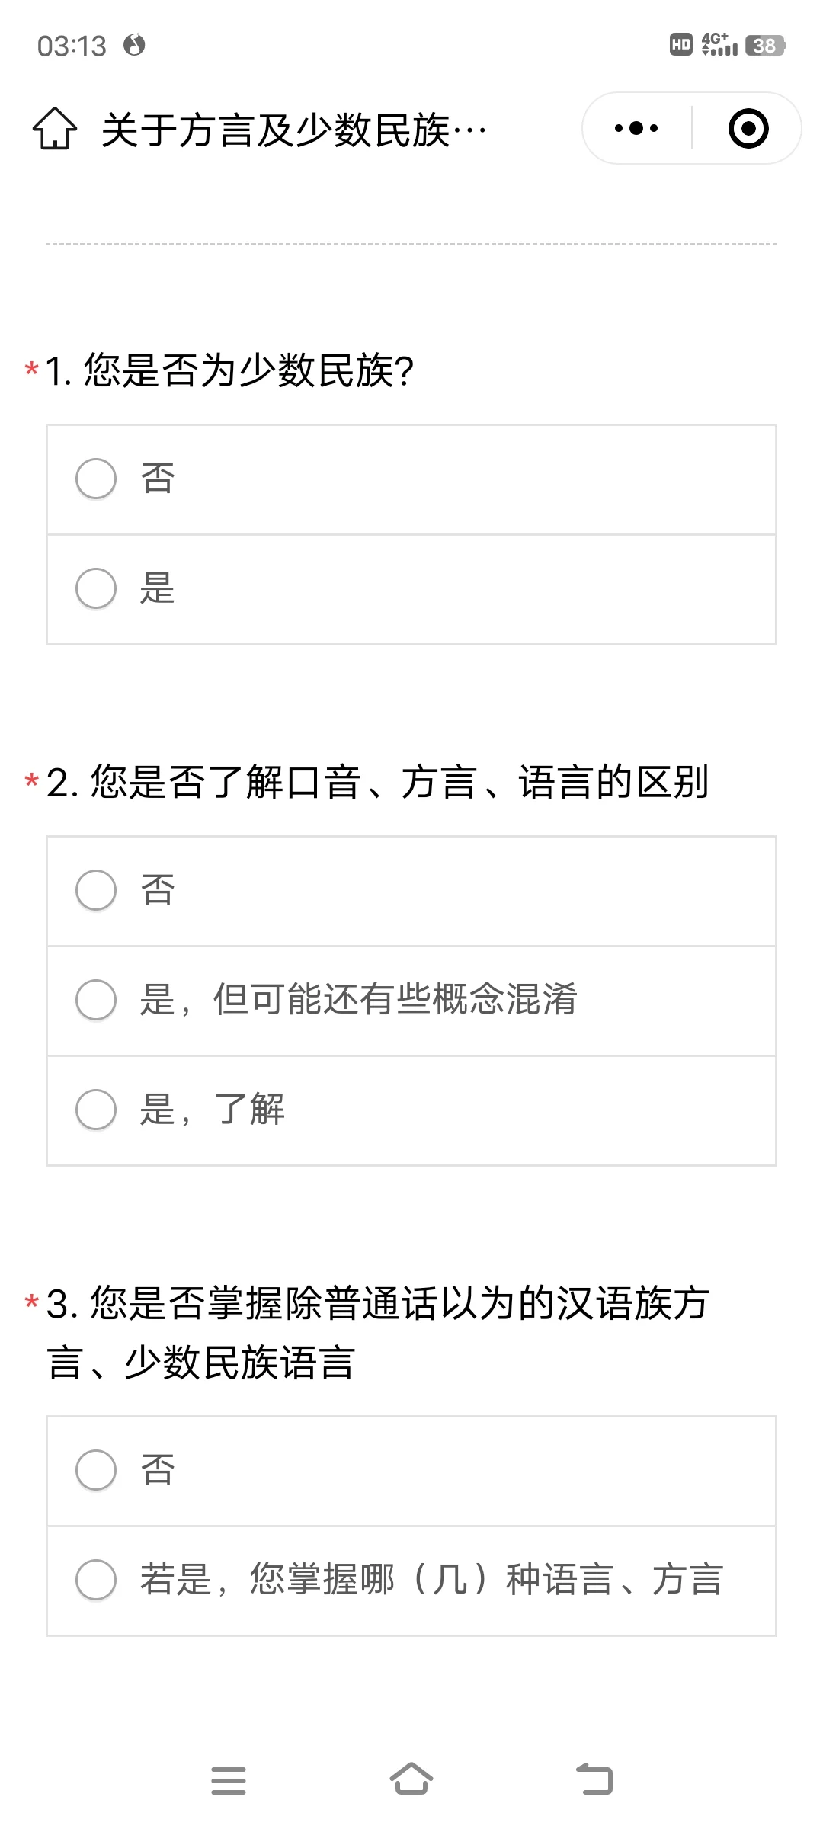Viewport: 823px width, 1829px height.
Task: Select 若是，您掌握哪（几）种语言、方言 option
Action: (411, 1581)
